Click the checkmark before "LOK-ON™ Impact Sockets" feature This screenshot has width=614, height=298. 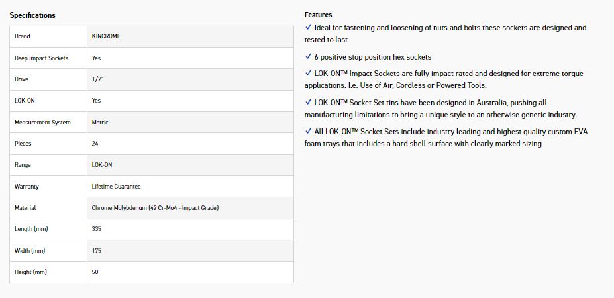point(308,74)
